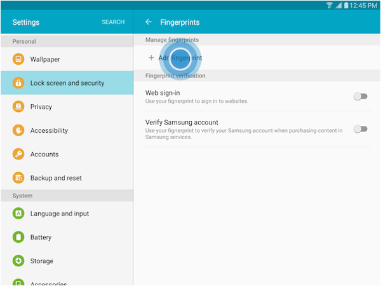This screenshot has height=286, width=381.
Task: Tap the Battery green icon
Action: click(18, 237)
